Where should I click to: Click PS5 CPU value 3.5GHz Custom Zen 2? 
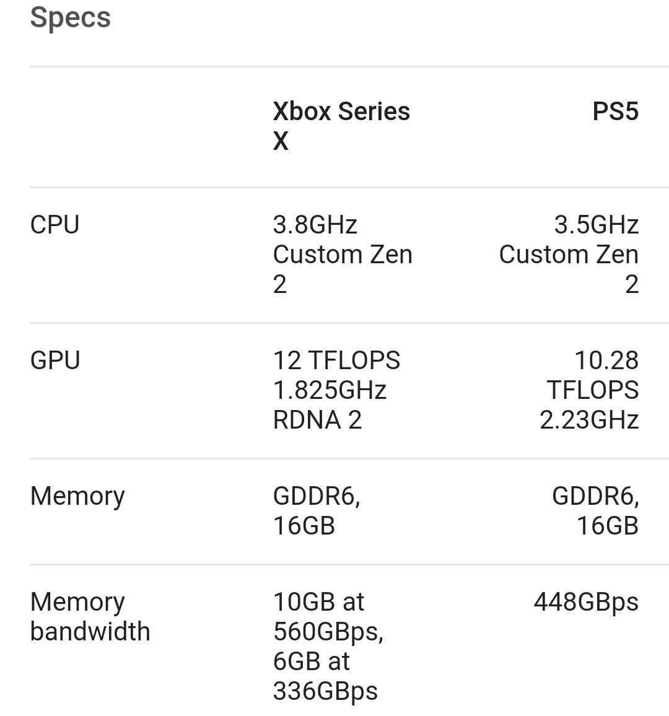tap(569, 255)
